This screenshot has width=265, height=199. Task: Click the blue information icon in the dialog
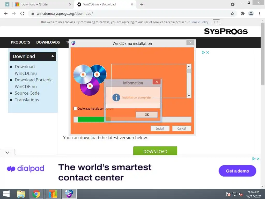pyautogui.click(x=116, y=97)
